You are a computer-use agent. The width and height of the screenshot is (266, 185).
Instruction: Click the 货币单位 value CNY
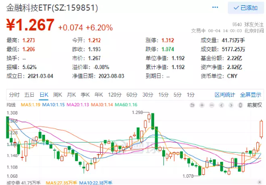pyautogui.click(x=232, y=76)
